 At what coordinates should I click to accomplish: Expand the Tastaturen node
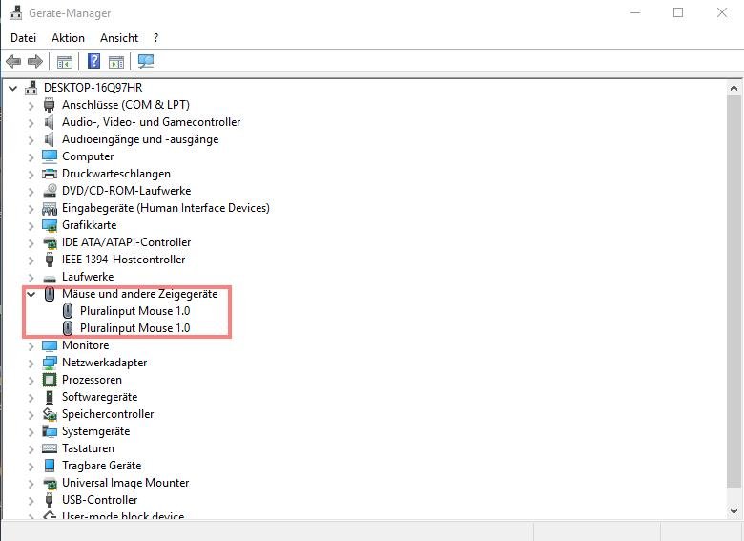[31, 449]
